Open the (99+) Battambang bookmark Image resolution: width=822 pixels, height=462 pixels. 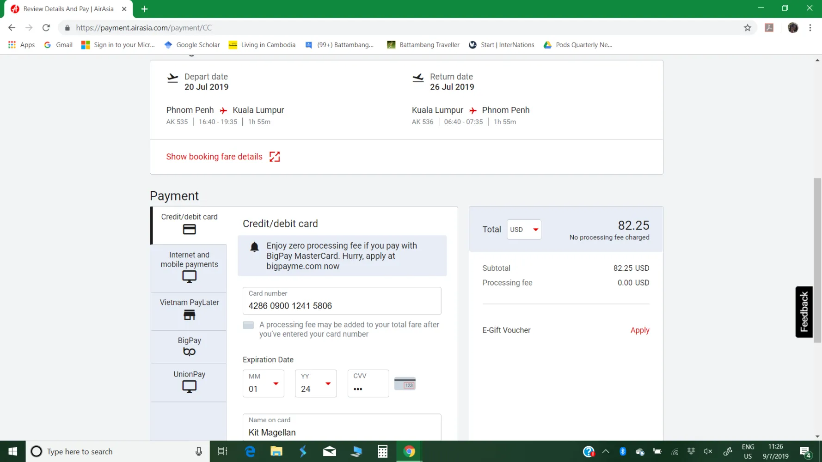(339, 45)
